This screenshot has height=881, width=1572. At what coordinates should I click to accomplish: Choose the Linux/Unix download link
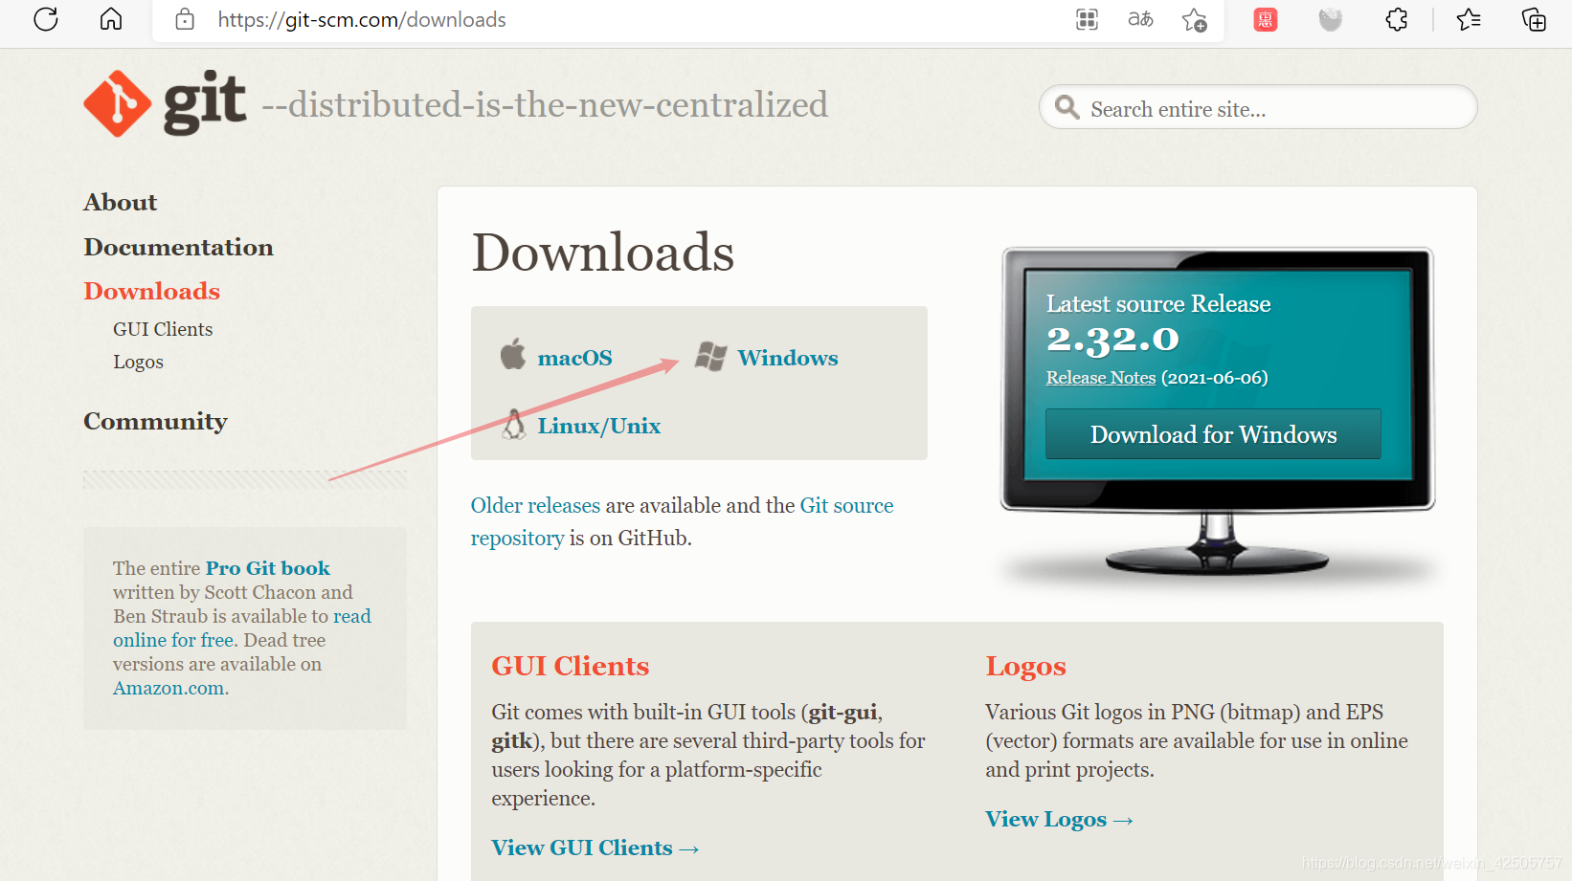598,426
